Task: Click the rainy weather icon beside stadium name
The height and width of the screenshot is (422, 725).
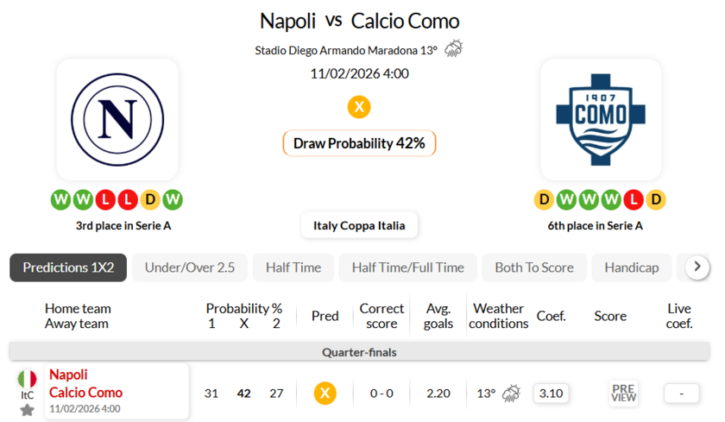Action: pos(453,49)
